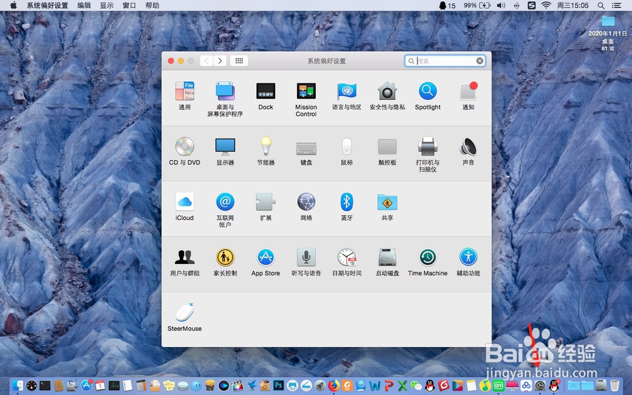Open 鼠标 (Mouse) preferences

(346, 152)
